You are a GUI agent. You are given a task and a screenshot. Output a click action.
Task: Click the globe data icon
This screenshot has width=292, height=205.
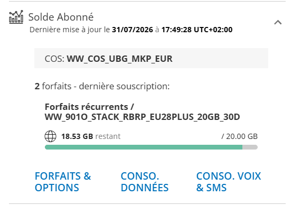click(x=51, y=136)
